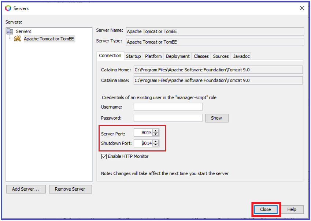Viewport: 311px width, 221px height.
Task: Select the Servers root tree label
Action: (23, 31)
